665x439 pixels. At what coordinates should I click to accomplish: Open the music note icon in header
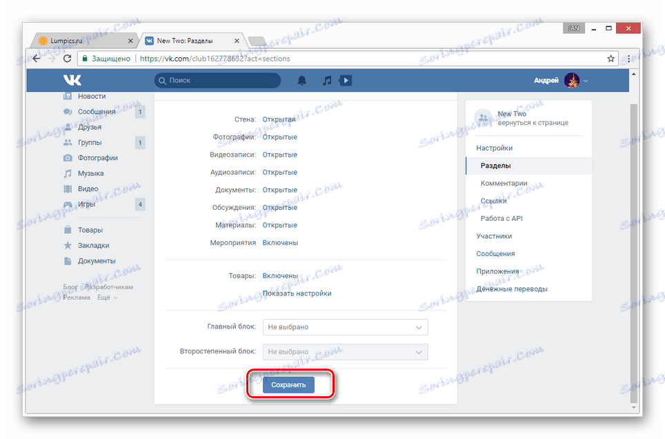pyautogui.click(x=326, y=80)
